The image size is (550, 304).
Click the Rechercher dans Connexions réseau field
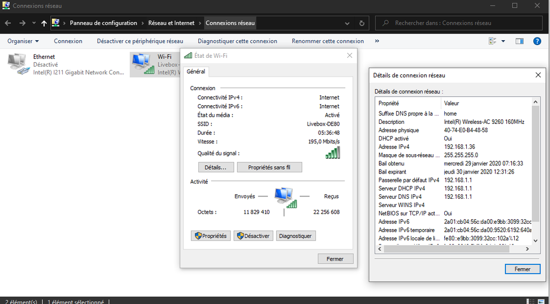(x=463, y=23)
